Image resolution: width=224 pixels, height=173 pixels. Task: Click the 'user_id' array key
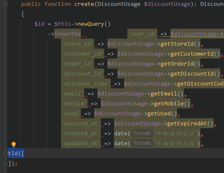(x=142, y=34)
